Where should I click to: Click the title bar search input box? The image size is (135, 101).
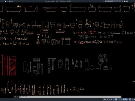pos(113,1)
